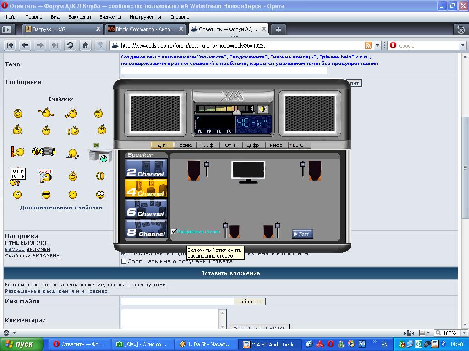Turn off audio with ВЫКЛ button
This screenshot has width=469, height=351.
click(x=299, y=145)
